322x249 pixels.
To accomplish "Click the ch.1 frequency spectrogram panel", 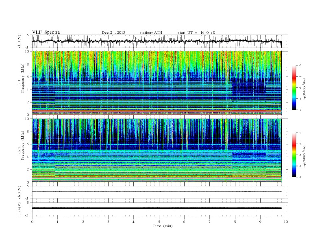I will (157, 83).
